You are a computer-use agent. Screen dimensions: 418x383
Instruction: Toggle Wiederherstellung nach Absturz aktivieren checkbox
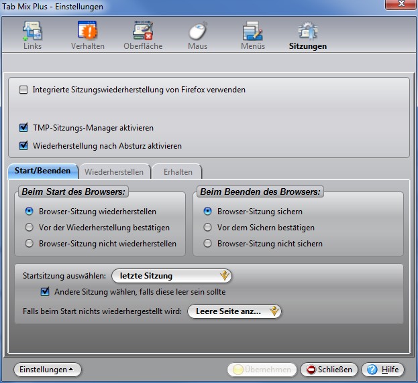[x=23, y=146]
